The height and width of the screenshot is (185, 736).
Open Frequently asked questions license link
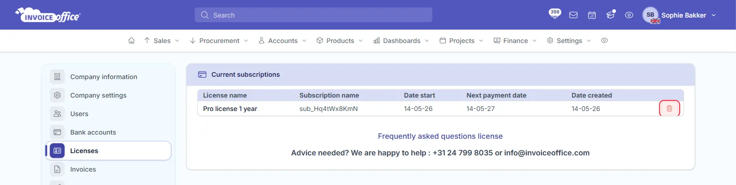coord(440,136)
